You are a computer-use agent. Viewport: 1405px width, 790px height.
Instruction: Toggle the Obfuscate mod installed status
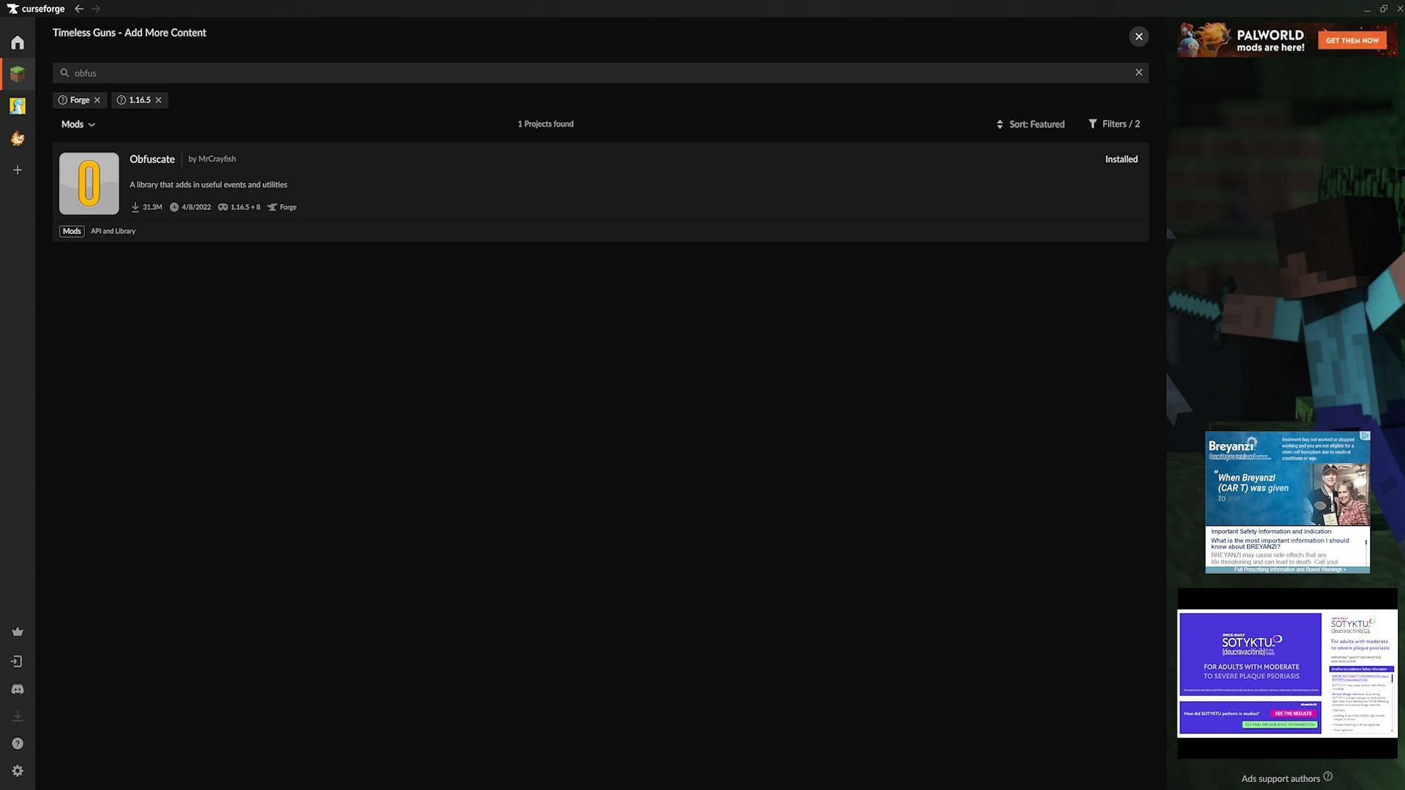point(1120,159)
